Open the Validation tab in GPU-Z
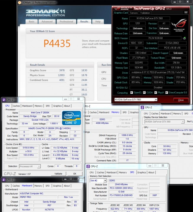 (x=145, y=13)
